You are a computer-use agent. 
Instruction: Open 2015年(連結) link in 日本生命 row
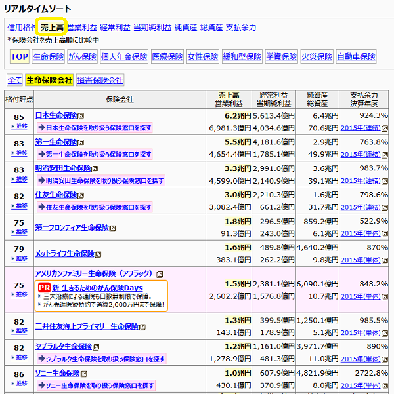[361, 128]
